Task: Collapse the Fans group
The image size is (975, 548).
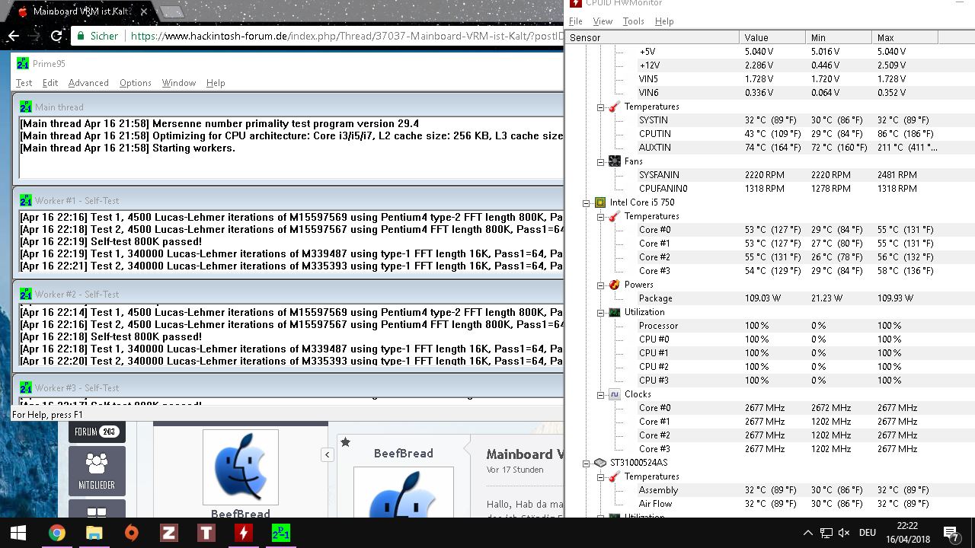Action: (x=600, y=162)
